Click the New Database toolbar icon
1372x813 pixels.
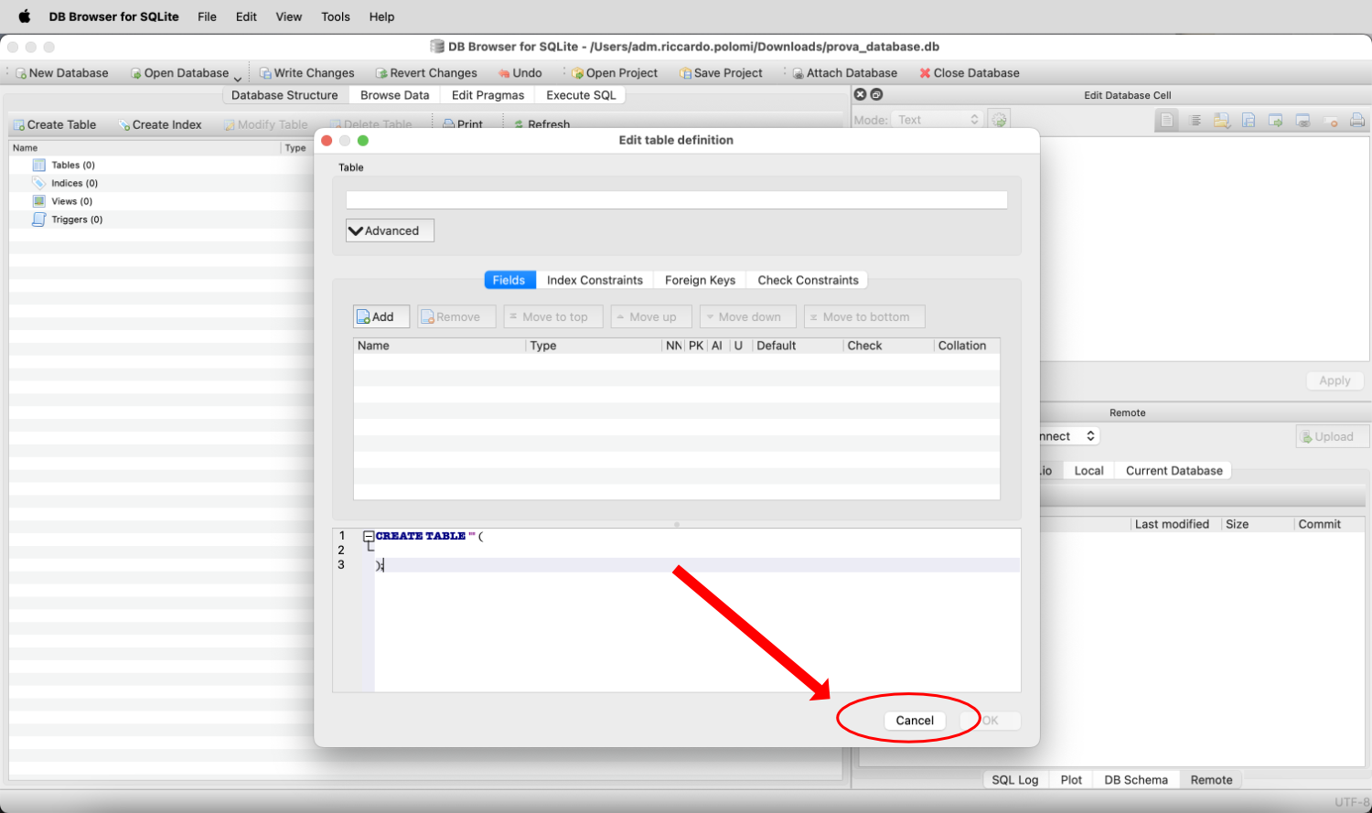[21, 73]
